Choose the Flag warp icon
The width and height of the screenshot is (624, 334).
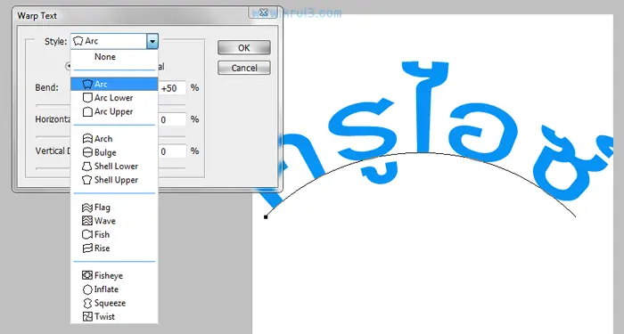pyautogui.click(x=87, y=208)
